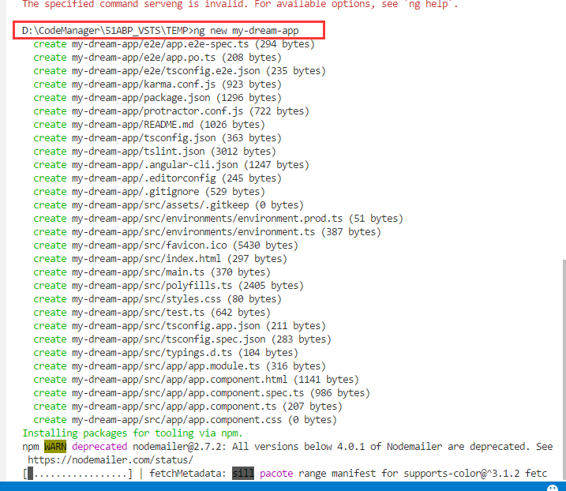Click the magenta 'pacote' word
The width and height of the screenshot is (566, 491).
click(276, 474)
